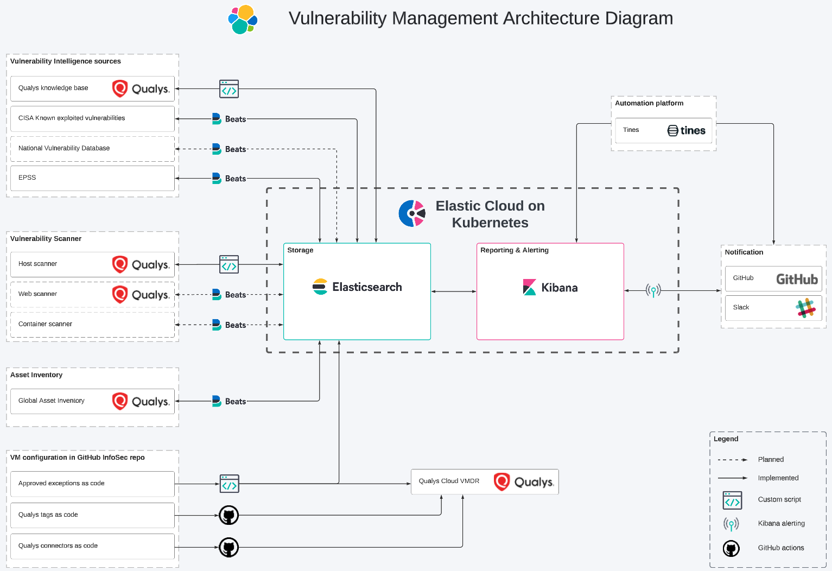Click the 'Asset Inventory' heading
The width and height of the screenshot is (832, 571).
pyautogui.click(x=36, y=375)
